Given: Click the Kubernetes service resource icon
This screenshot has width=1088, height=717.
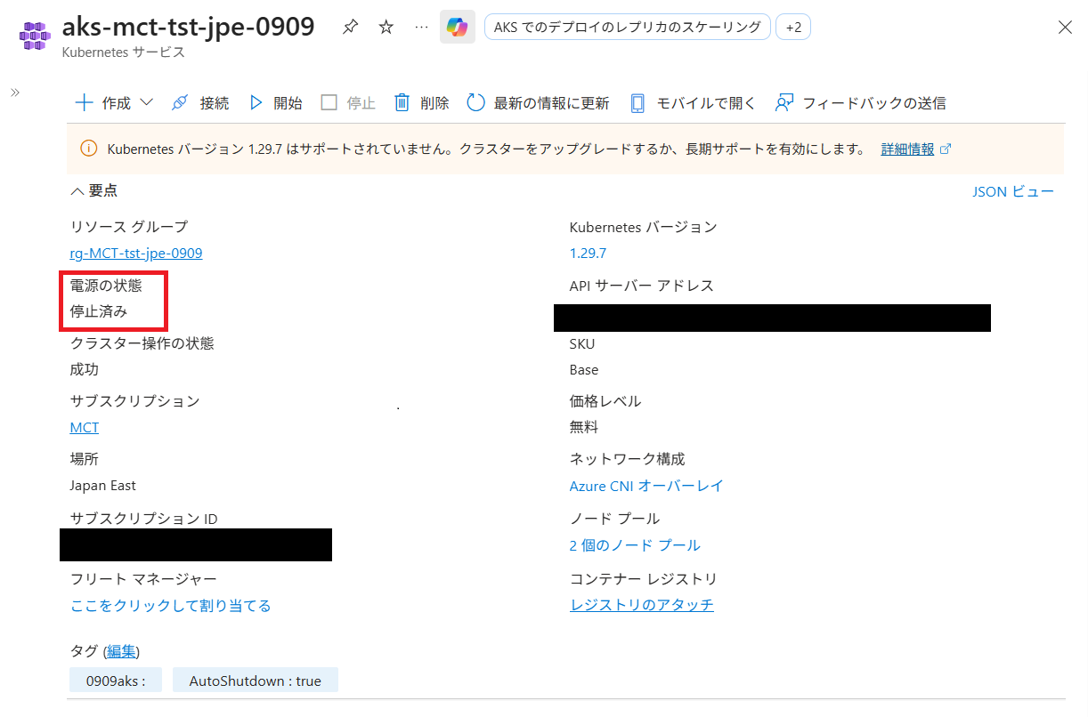Looking at the screenshot, I should click(36, 36).
